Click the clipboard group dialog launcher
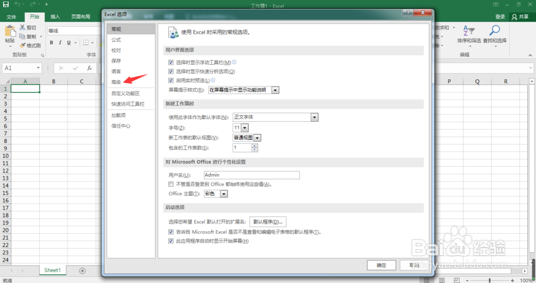The image size is (536, 283). [x=42, y=55]
